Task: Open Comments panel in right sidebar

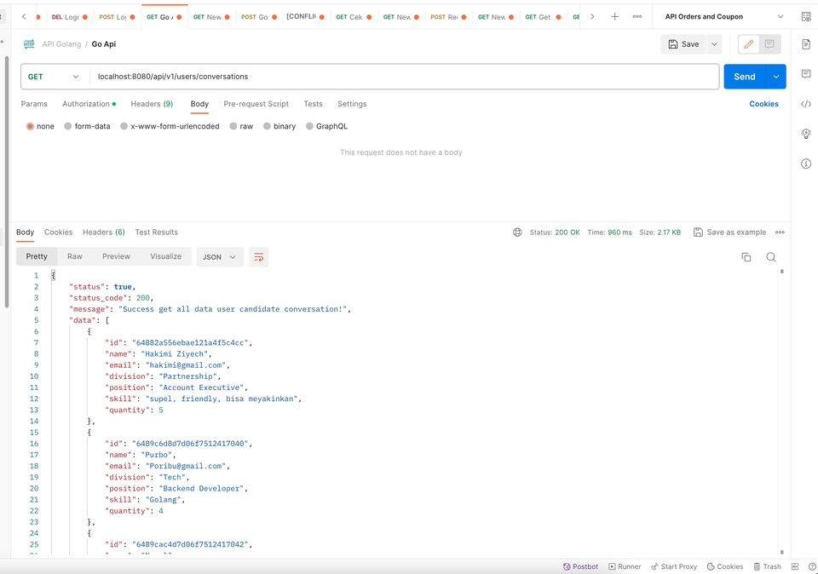Action: (x=806, y=74)
